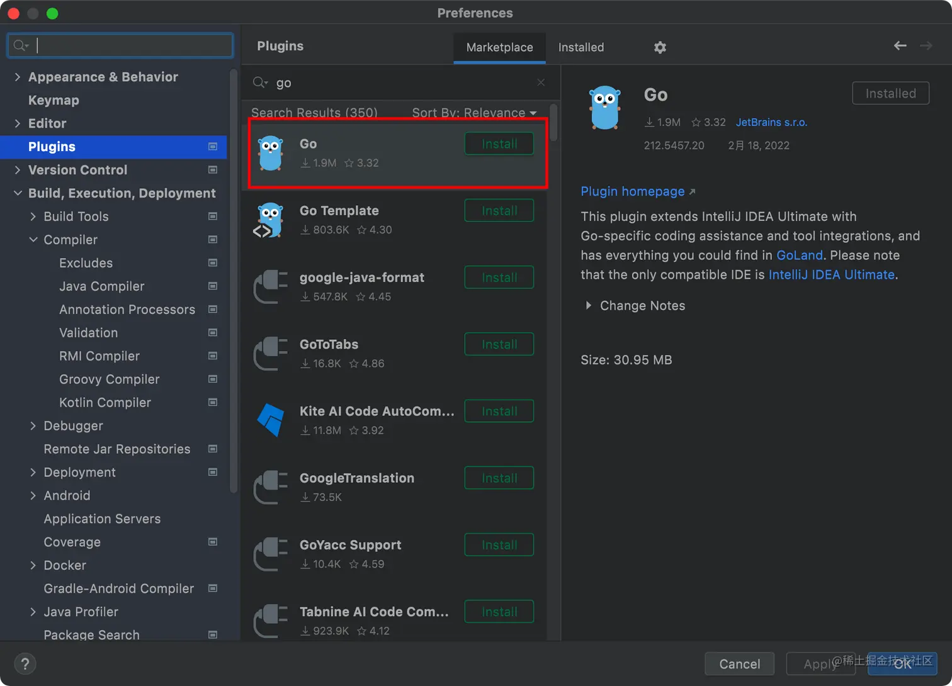This screenshot has width=952, height=686.
Task: Expand the Java Profiler node
Action: (33, 612)
